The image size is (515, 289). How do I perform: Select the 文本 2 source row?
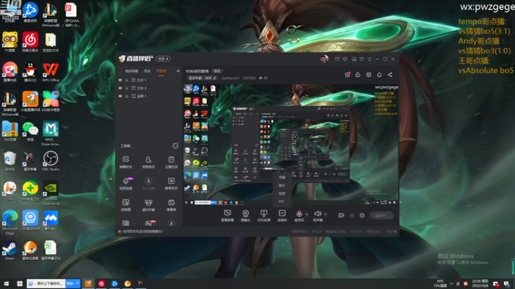(149, 88)
